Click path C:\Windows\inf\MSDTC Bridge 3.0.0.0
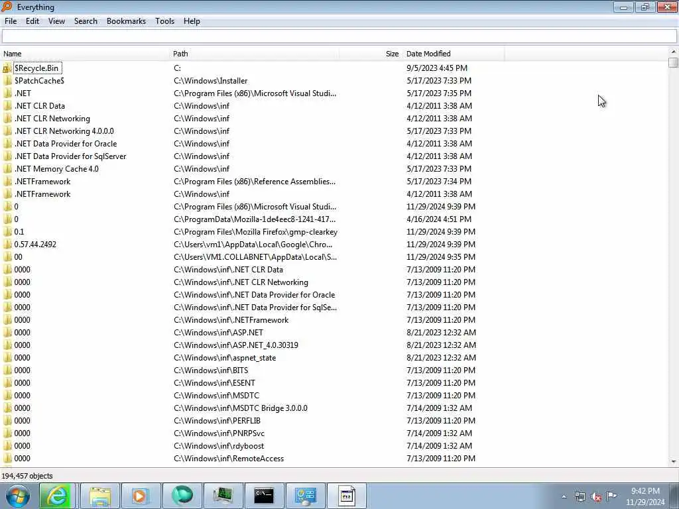The height and width of the screenshot is (509, 679). [240, 408]
